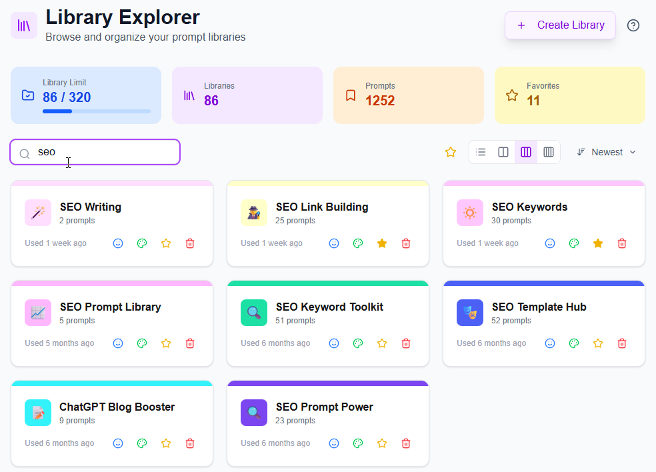Change emoji icon for SEO Keywords
Viewport: 656px width, 472px height.
550,243
